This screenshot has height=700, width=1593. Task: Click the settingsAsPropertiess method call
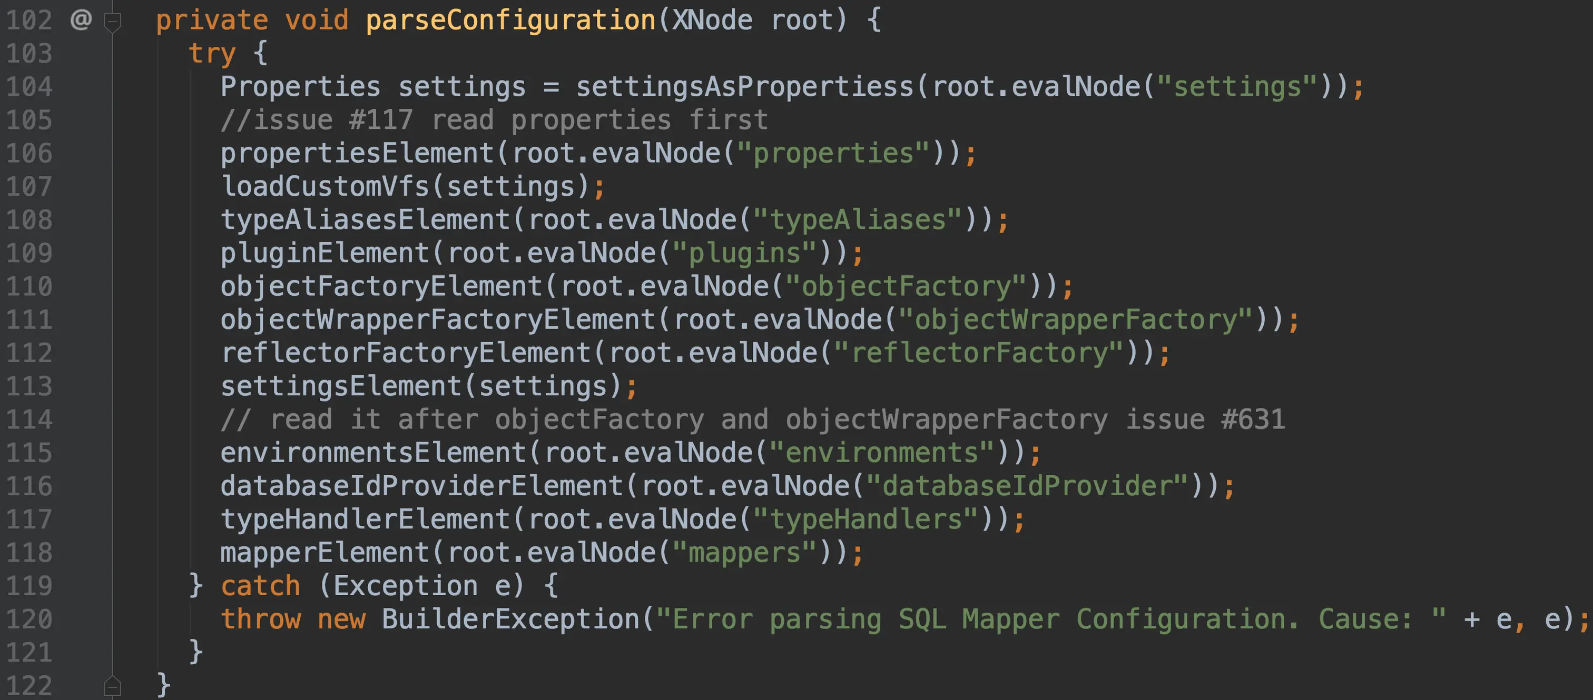744,86
